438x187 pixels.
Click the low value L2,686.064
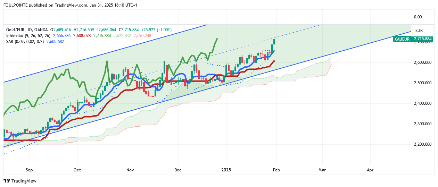(x=107, y=30)
